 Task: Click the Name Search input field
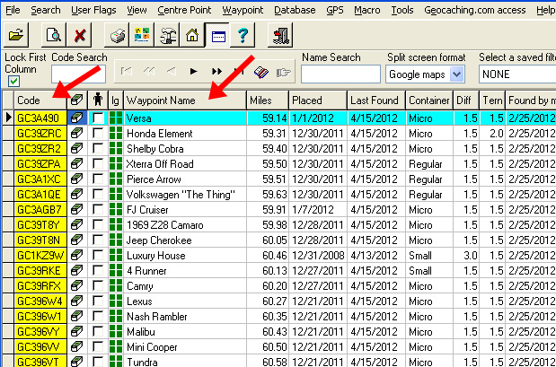click(x=340, y=74)
